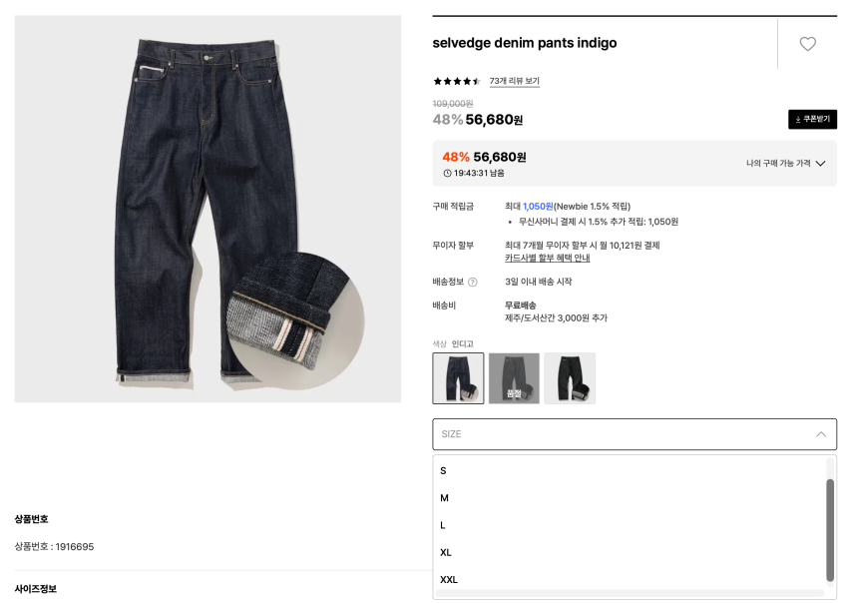Viewport: 847px width, 604px height.
Task: Open 카드사별 할부 혜택 안내 link
Action: click(547, 258)
